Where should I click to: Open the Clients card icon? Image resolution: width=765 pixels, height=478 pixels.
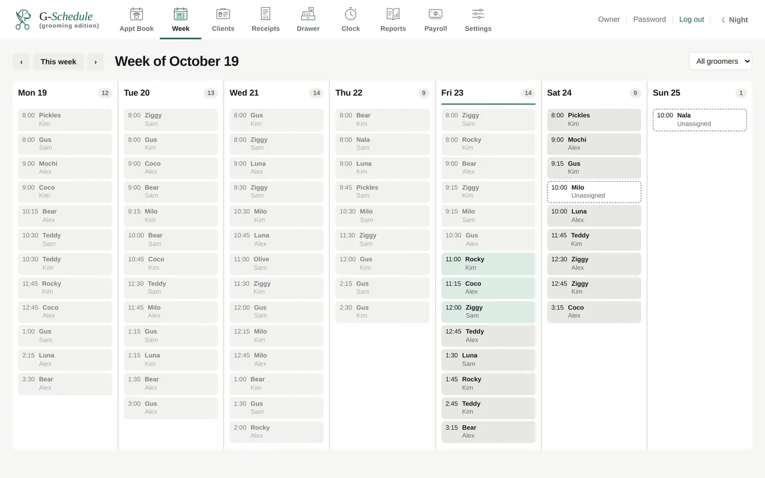pos(223,14)
